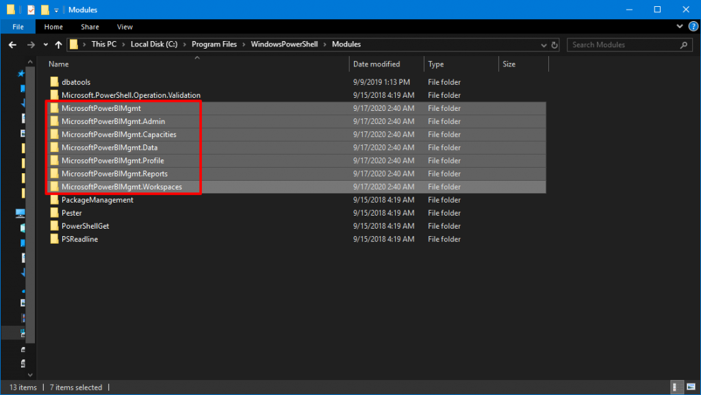Click the navigation pane scroll up arrow
This screenshot has height=395, width=701.
pyautogui.click(x=30, y=62)
